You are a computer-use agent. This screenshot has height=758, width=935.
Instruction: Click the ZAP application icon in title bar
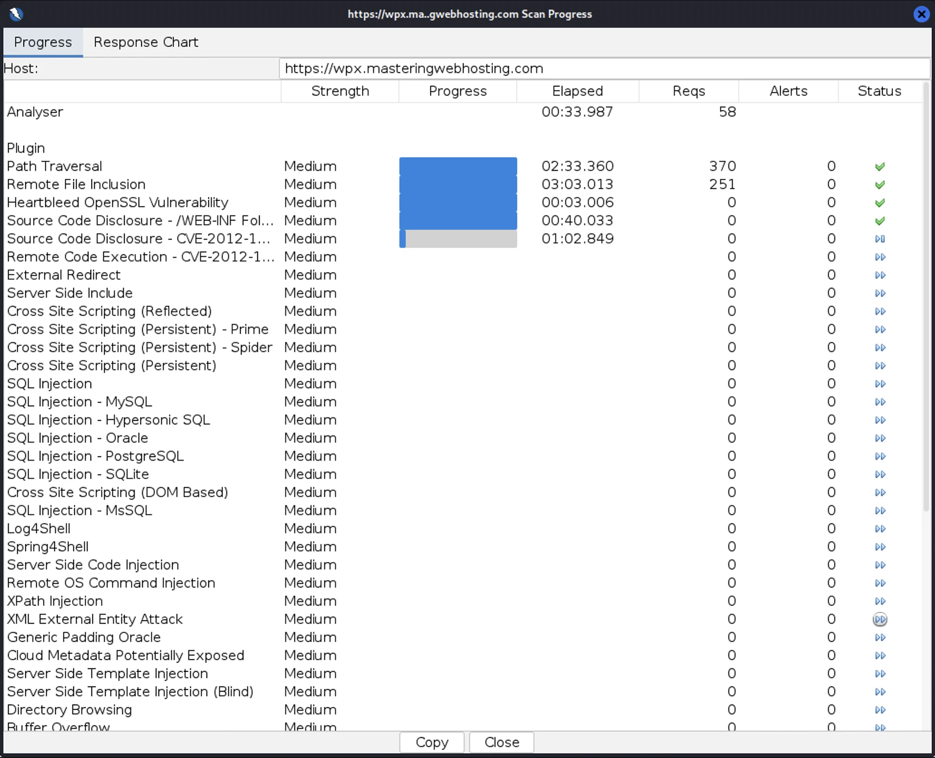click(x=16, y=14)
